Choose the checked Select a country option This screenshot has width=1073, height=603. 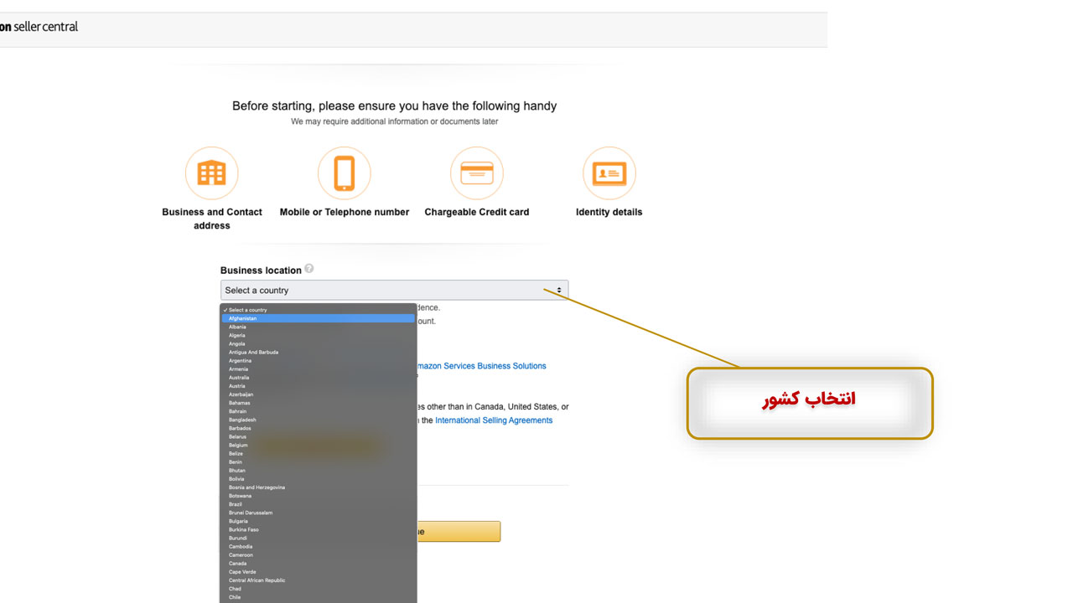point(319,310)
